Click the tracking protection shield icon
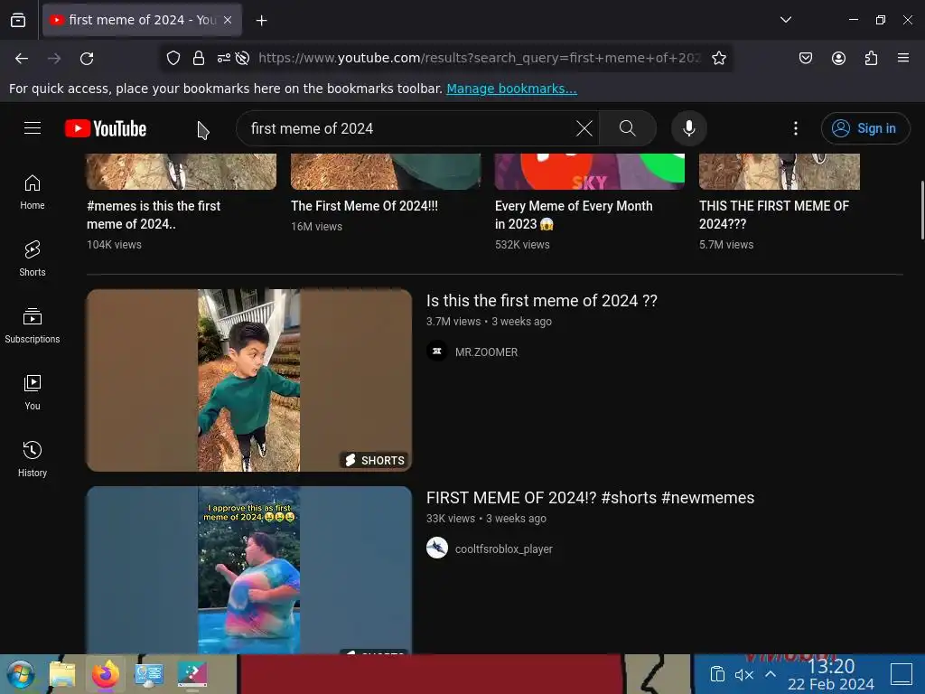Screen dimensions: 925x694 pyautogui.click(x=173, y=58)
